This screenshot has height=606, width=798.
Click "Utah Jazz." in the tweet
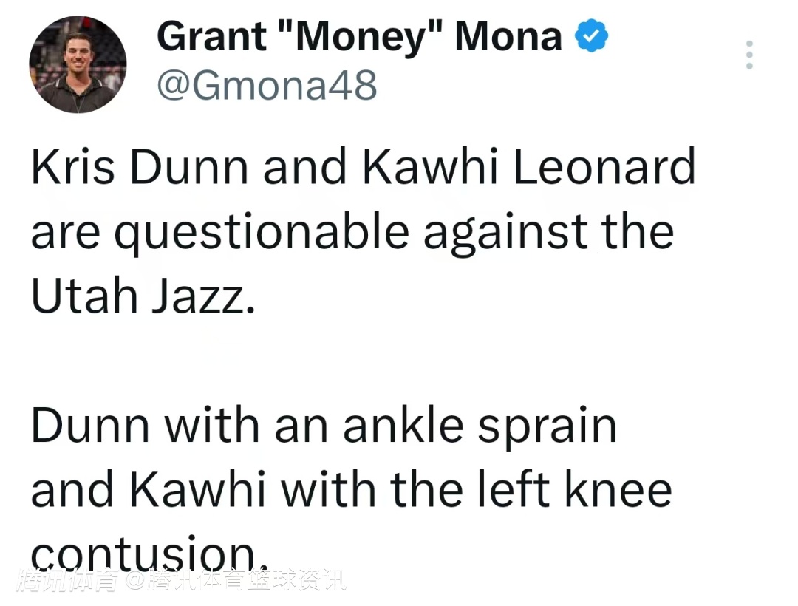[x=143, y=296]
